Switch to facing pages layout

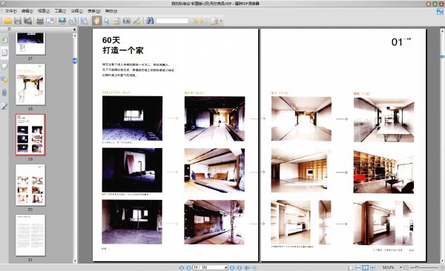365,267
